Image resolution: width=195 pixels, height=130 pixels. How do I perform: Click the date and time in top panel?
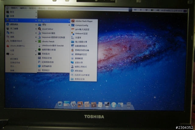pos(172,11)
